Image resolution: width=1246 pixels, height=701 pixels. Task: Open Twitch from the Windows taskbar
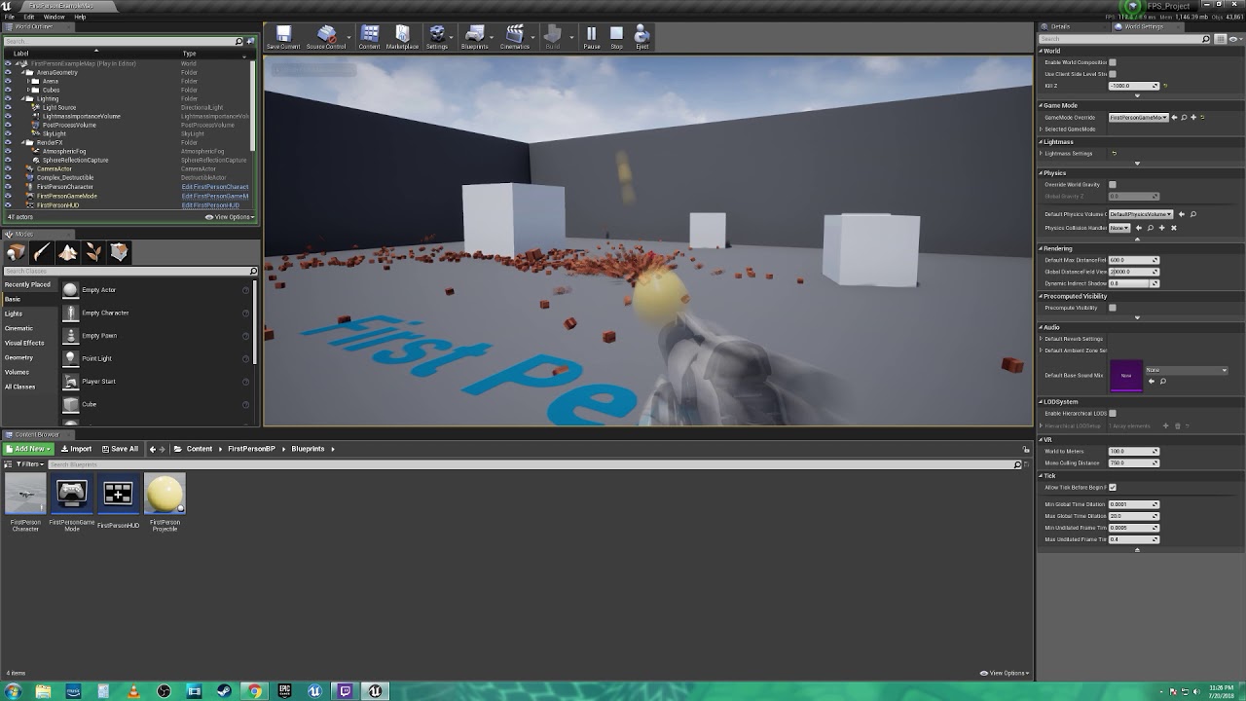click(345, 691)
